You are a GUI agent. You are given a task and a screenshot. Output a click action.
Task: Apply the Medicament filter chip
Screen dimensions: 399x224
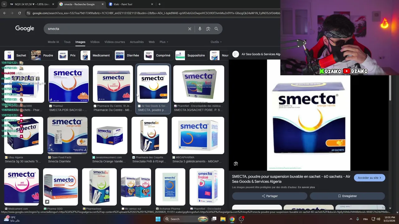[x=96, y=55]
